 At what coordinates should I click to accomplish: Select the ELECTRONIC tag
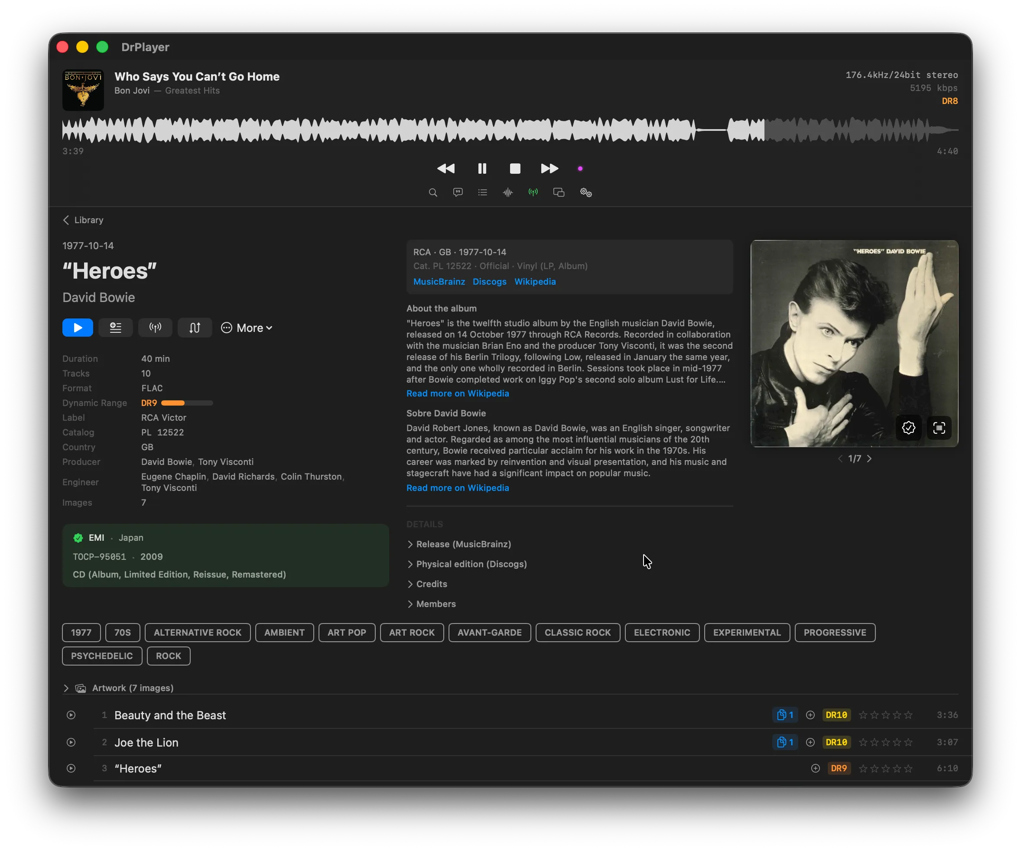[662, 633]
